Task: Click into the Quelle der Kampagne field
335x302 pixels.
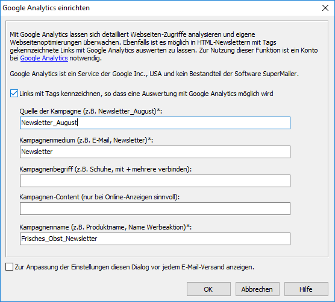Action: tap(155, 123)
